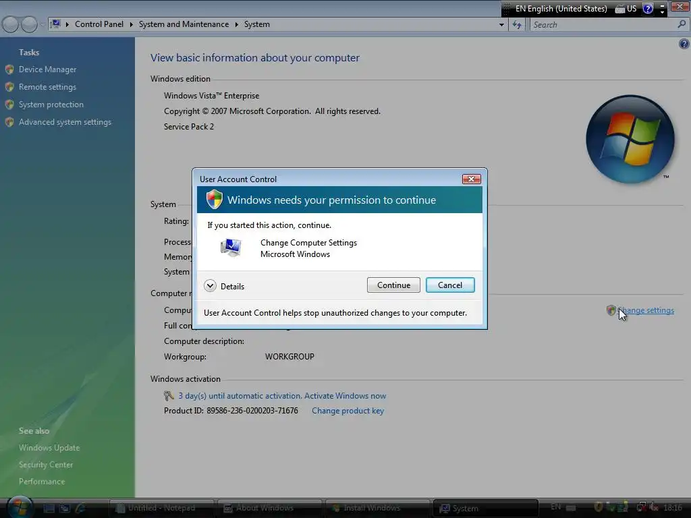
Task: Open Performance under See also
Action: pos(42,482)
